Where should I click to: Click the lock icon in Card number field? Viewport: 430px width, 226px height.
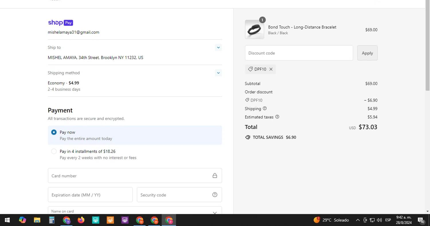pos(215,176)
